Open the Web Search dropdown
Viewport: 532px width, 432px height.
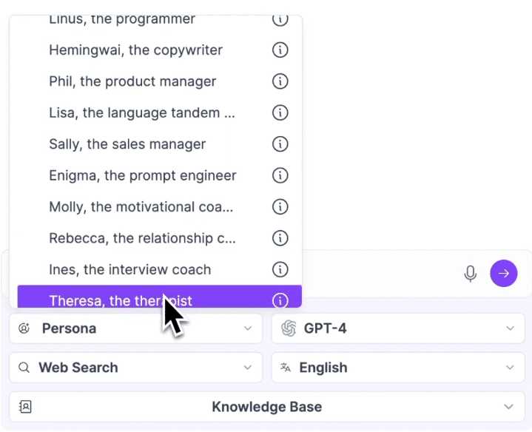pos(135,368)
